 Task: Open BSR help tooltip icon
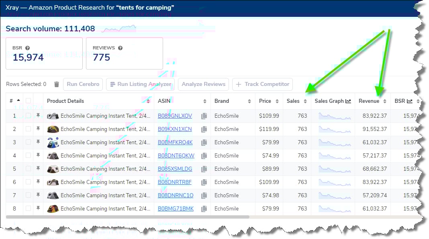(27, 48)
